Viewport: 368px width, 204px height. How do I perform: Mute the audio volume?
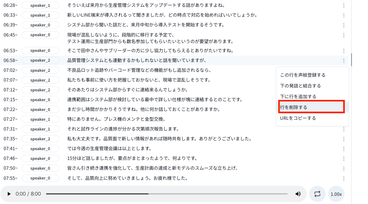(298, 194)
